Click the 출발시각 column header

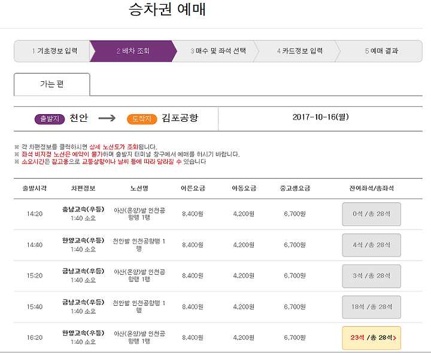35,188
